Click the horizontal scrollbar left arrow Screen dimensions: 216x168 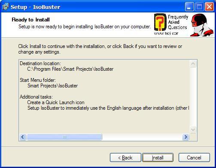tap(23, 137)
